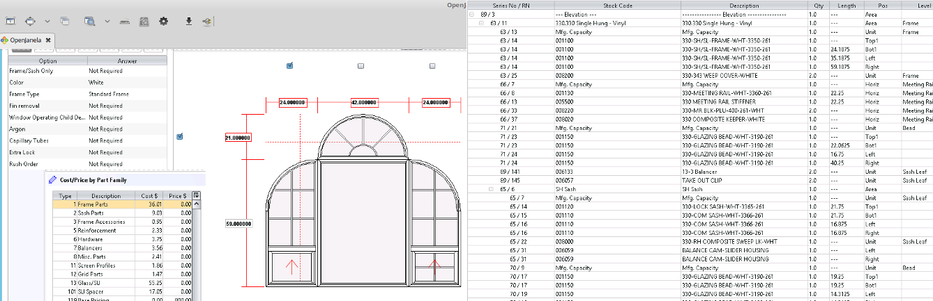Click the Capillary Tubes option row

pyautogui.click(x=87, y=140)
